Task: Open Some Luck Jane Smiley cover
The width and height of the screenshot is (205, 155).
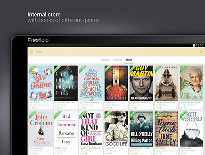Action: point(166,129)
